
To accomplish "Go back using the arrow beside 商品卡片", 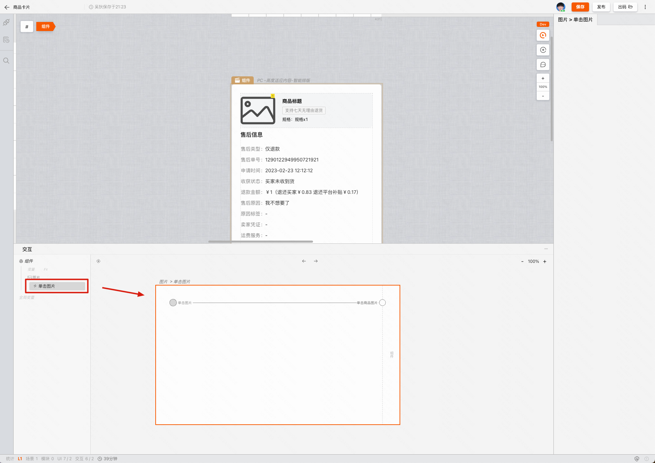I will [x=7, y=7].
